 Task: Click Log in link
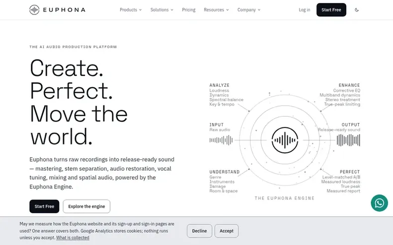pyautogui.click(x=304, y=10)
